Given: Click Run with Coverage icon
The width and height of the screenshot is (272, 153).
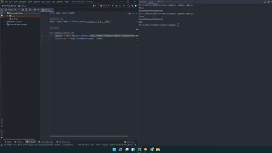Looking at the screenshot, I should (120, 6).
